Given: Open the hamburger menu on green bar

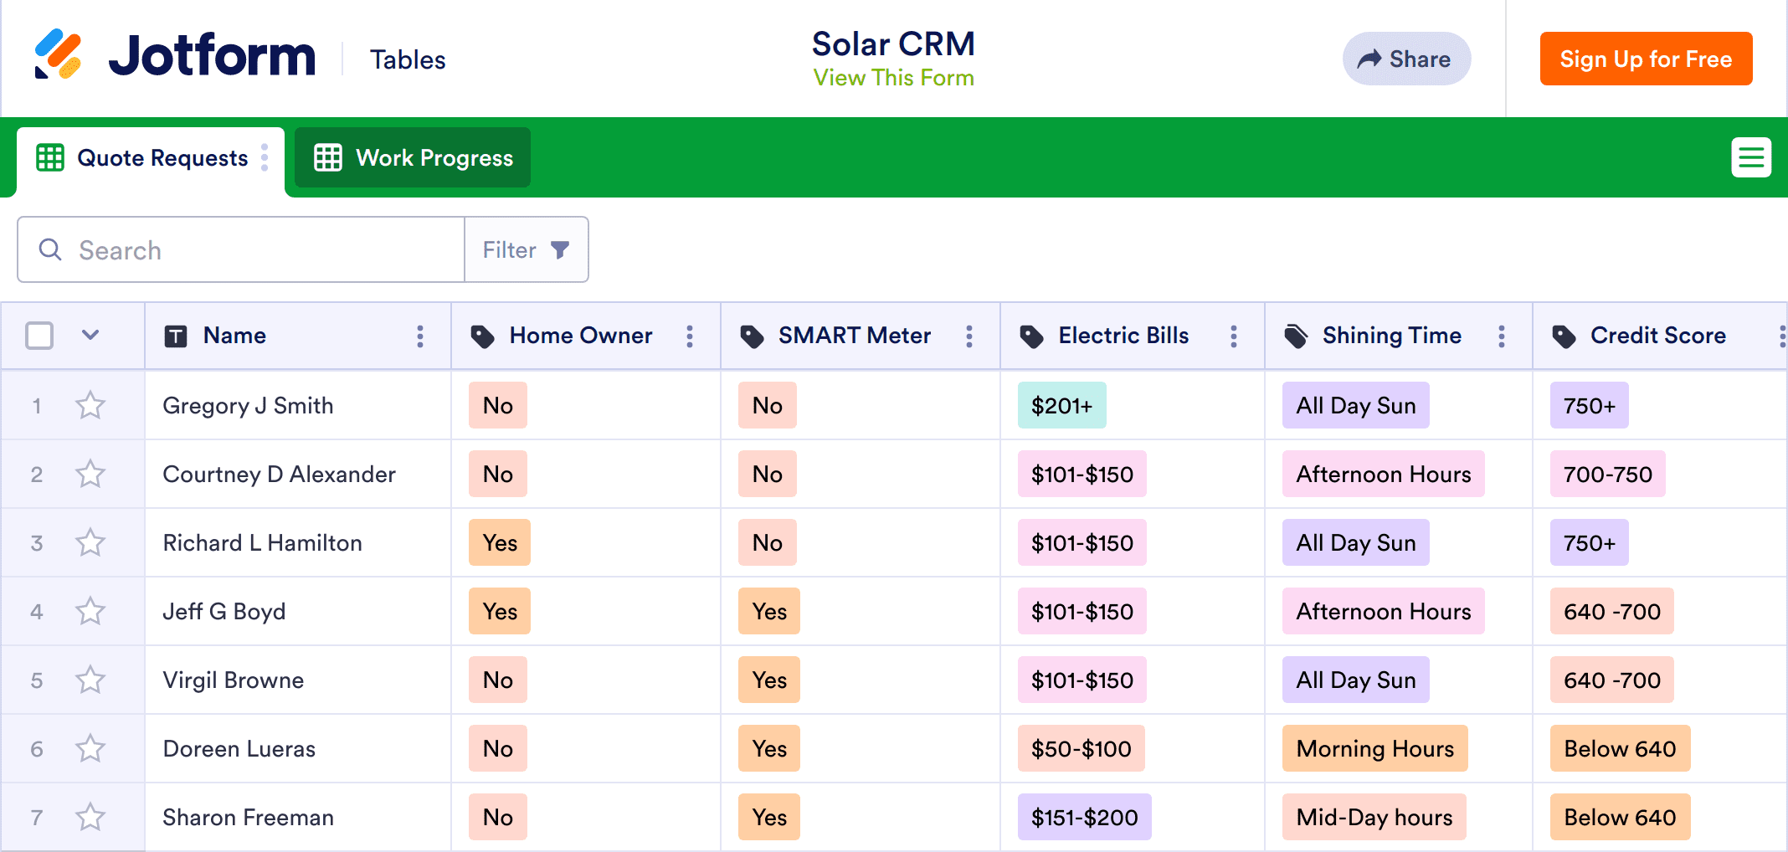Looking at the screenshot, I should (1750, 157).
